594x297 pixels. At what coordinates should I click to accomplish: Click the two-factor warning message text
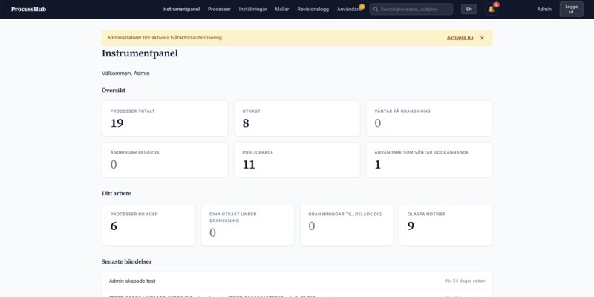(165, 38)
